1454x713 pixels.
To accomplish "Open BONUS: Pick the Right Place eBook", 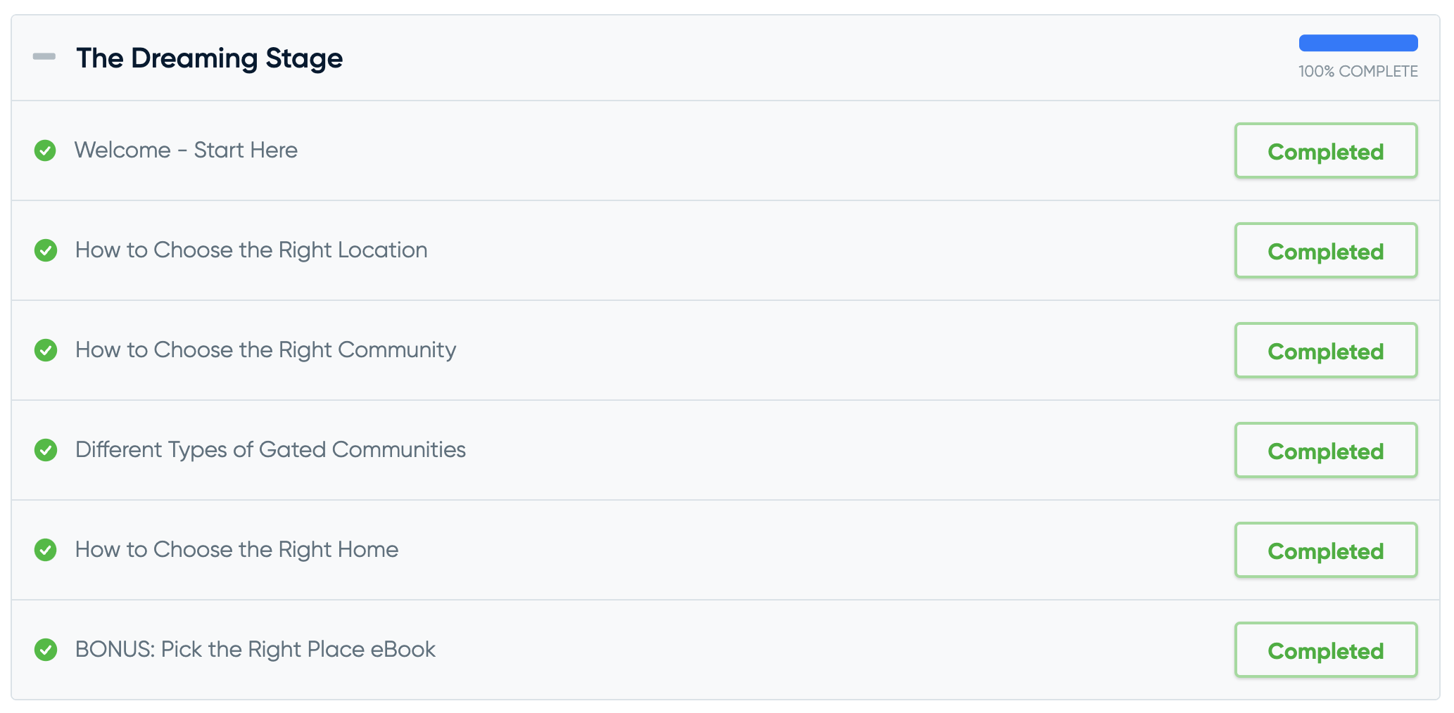I will click(255, 649).
